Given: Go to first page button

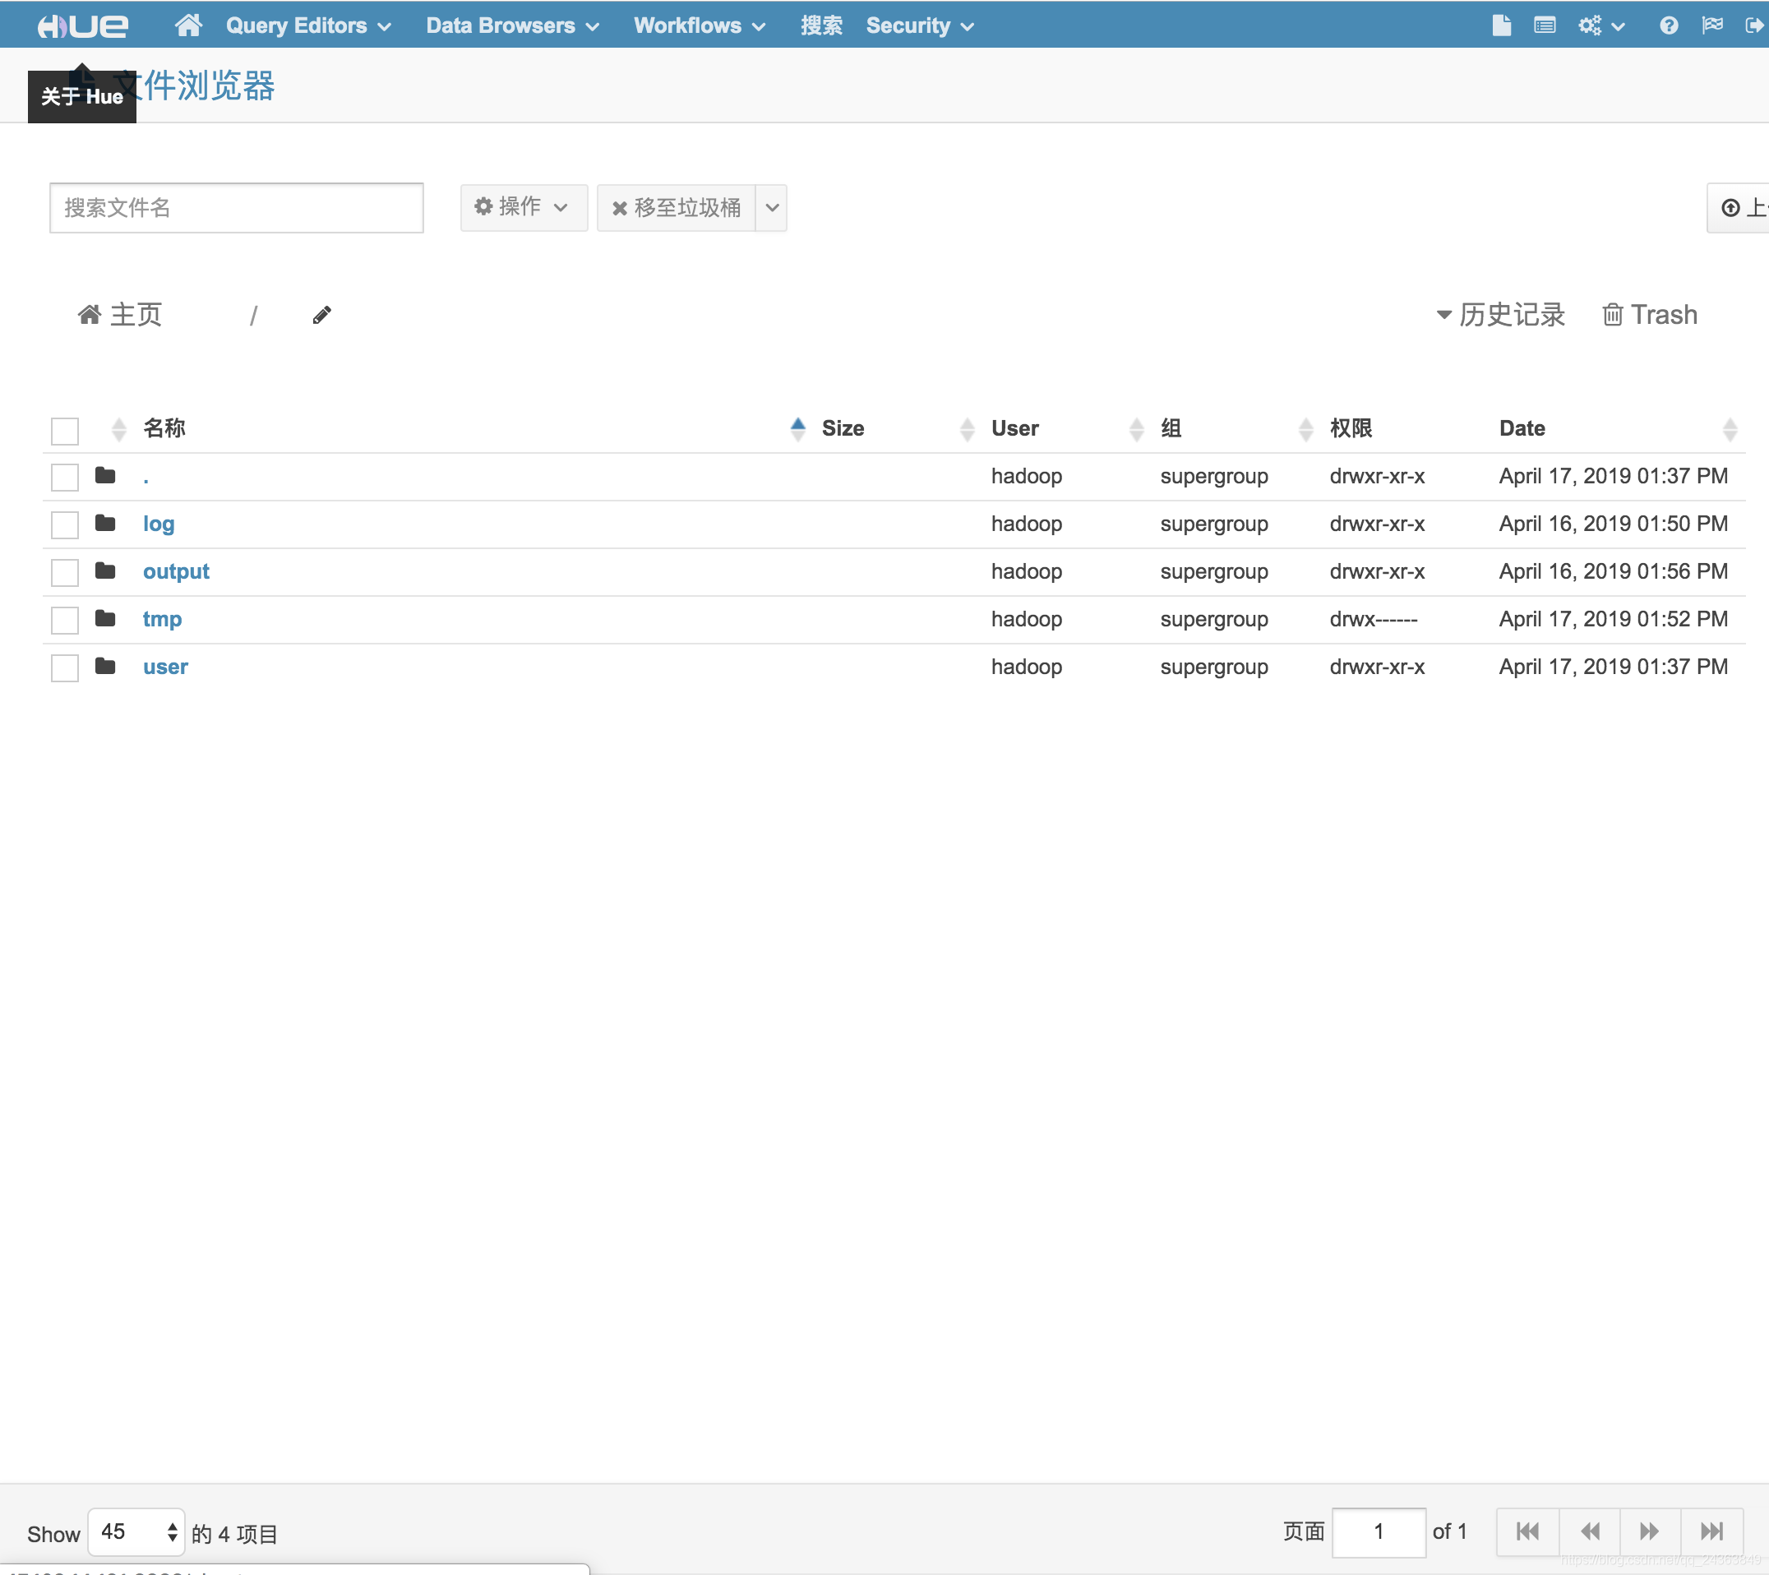Looking at the screenshot, I should click(x=1527, y=1531).
